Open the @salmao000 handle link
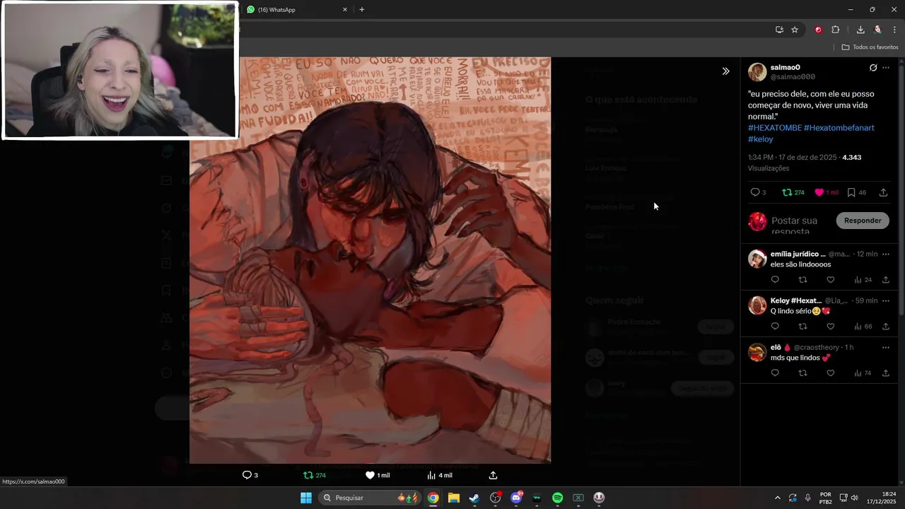Viewport: 905px width, 509px height. [793, 77]
